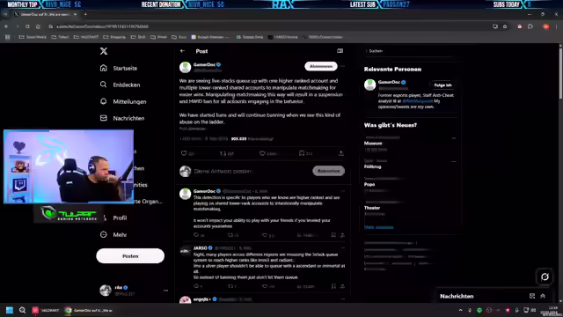Open Nachrichten in the sidebar
Screen dimensions: 563x317
coord(122,118)
